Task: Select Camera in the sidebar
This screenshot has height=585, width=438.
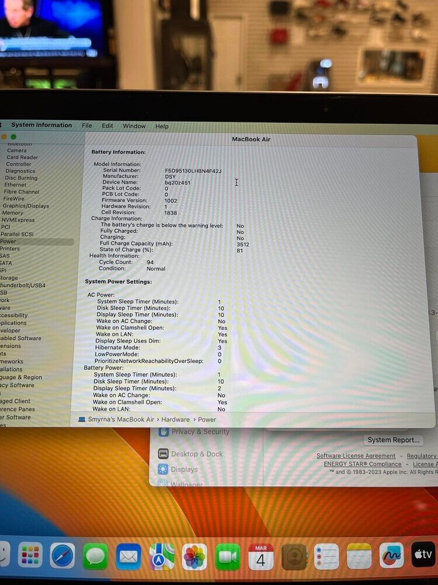Action: click(17, 150)
